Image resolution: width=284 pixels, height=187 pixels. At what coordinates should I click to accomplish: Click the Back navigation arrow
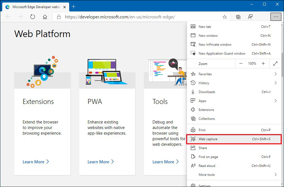click(x=8, y=17)
